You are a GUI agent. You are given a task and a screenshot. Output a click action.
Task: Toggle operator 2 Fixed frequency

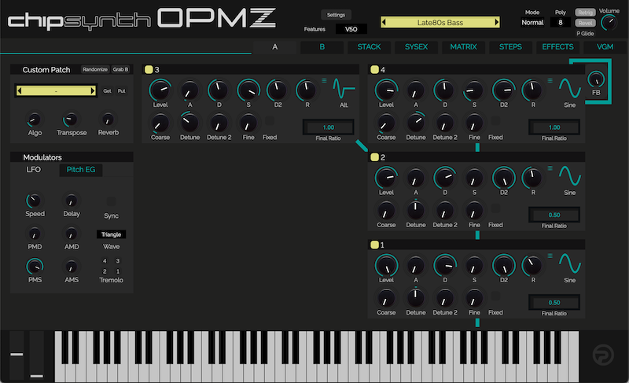[x=495, y=208]
